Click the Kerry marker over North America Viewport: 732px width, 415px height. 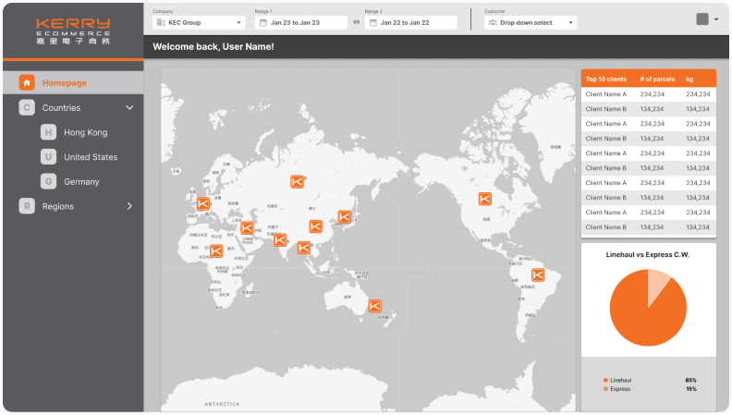point(484,199)
